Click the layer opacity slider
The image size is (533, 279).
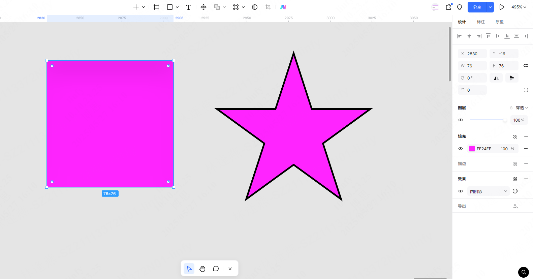[x=488, y=120]
